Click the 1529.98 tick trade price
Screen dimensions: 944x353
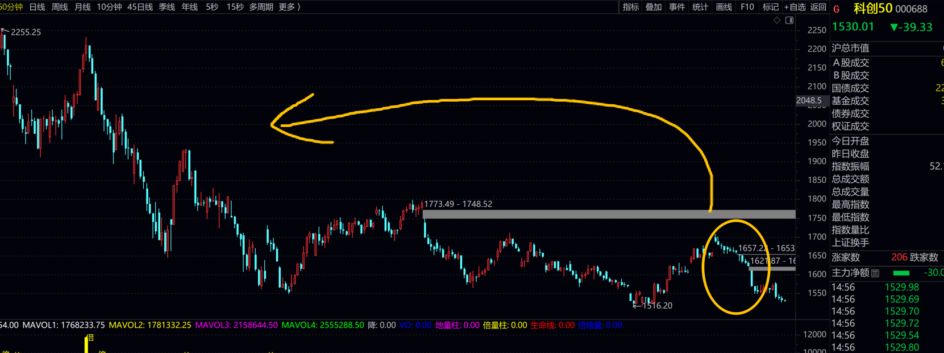[902, 287]
